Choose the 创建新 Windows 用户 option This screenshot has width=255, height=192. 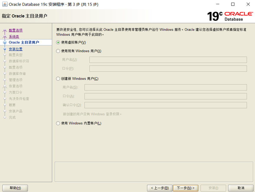coord(58,78)
